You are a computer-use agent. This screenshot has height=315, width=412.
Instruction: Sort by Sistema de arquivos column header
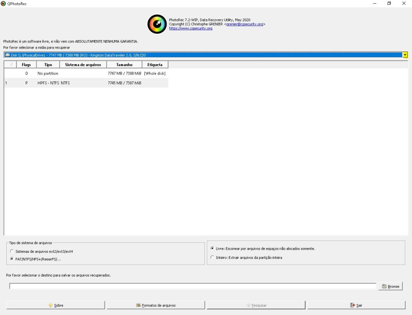point(83,65)
